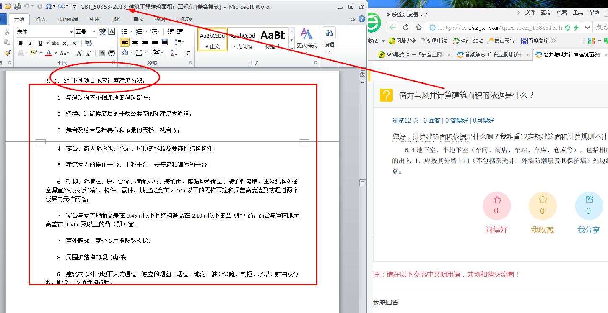Refresh the page in 360 browser

tap(405, 28)
